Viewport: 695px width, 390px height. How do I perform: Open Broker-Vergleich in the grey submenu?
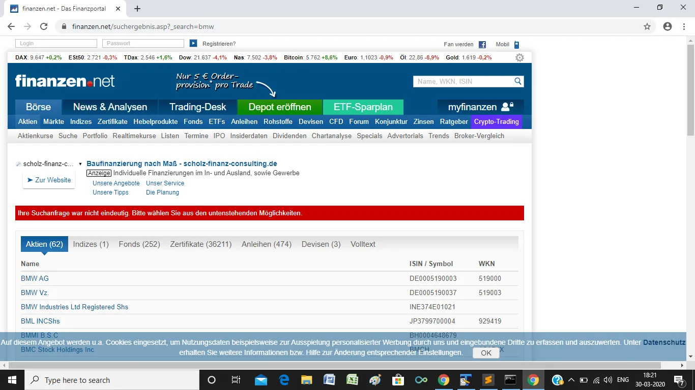pyautogui.click(x=479, y=136)
